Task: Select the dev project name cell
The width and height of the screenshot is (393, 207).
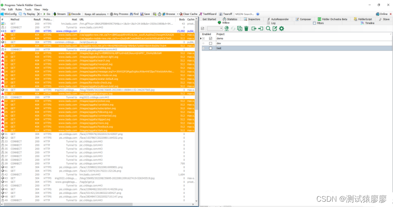Action: tap(304, 43)
